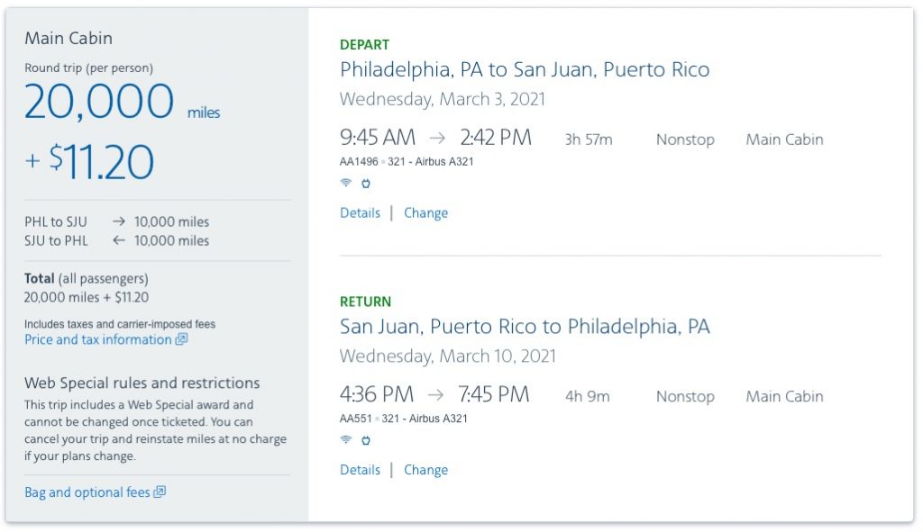Click external-link icon beside Bag and optional fees
923x532 pixels.
tap(160, 492)
